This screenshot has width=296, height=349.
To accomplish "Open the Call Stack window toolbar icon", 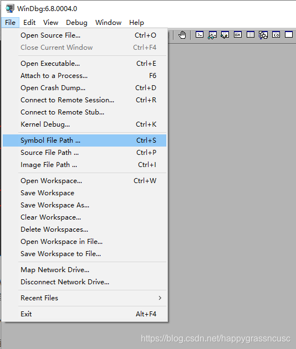I will click(263, 35).
